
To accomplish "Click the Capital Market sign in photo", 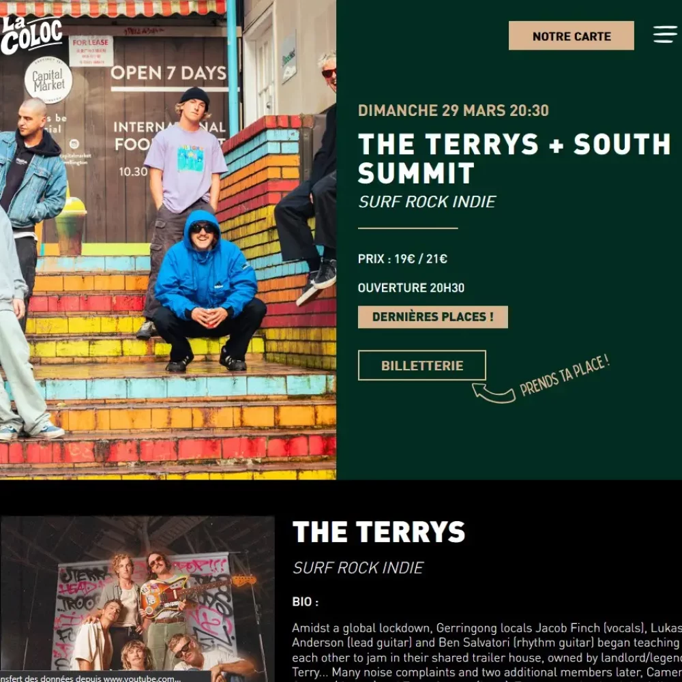I will (48, 80).
